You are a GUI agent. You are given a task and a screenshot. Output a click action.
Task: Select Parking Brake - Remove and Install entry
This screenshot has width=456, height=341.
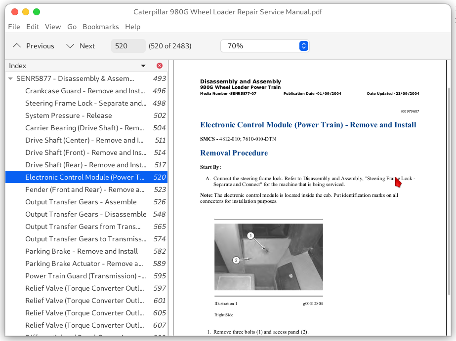coord(82,251)
